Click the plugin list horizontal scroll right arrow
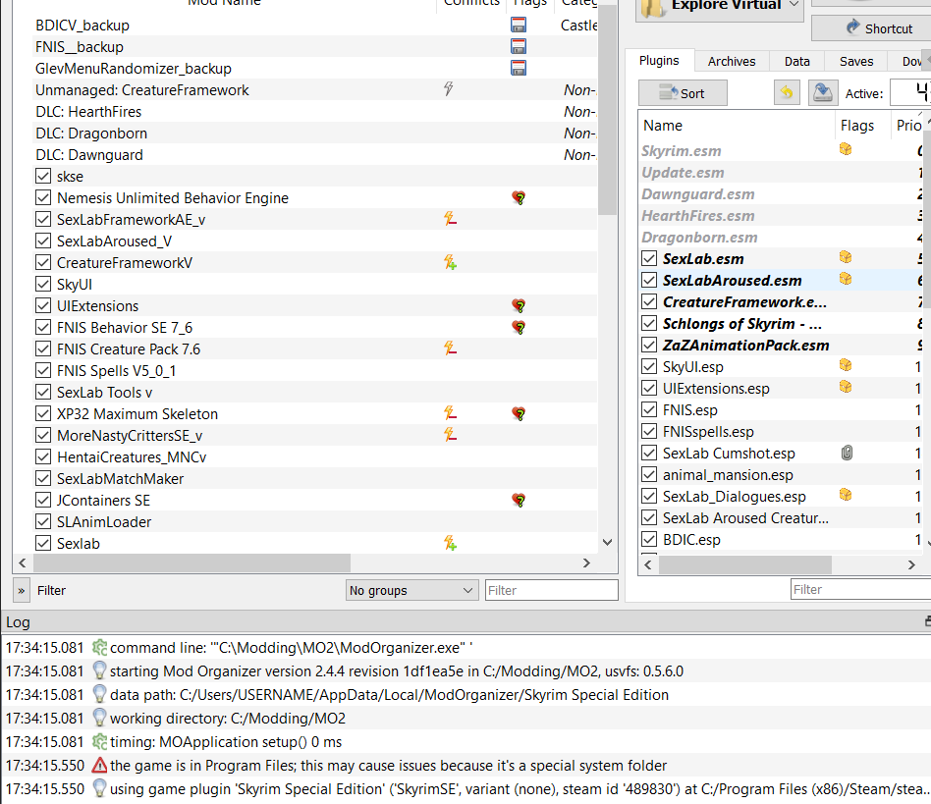 pos(911,564)
